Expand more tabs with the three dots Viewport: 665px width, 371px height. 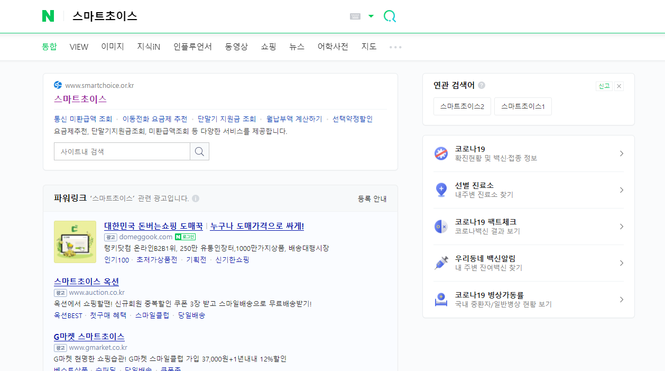[395, 47]
